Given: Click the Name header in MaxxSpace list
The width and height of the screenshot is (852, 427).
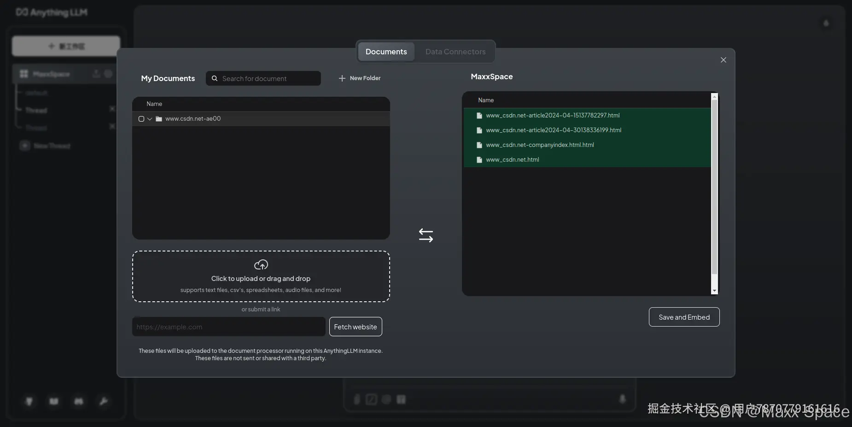Looking at the screenshot, I should point(486,100).
